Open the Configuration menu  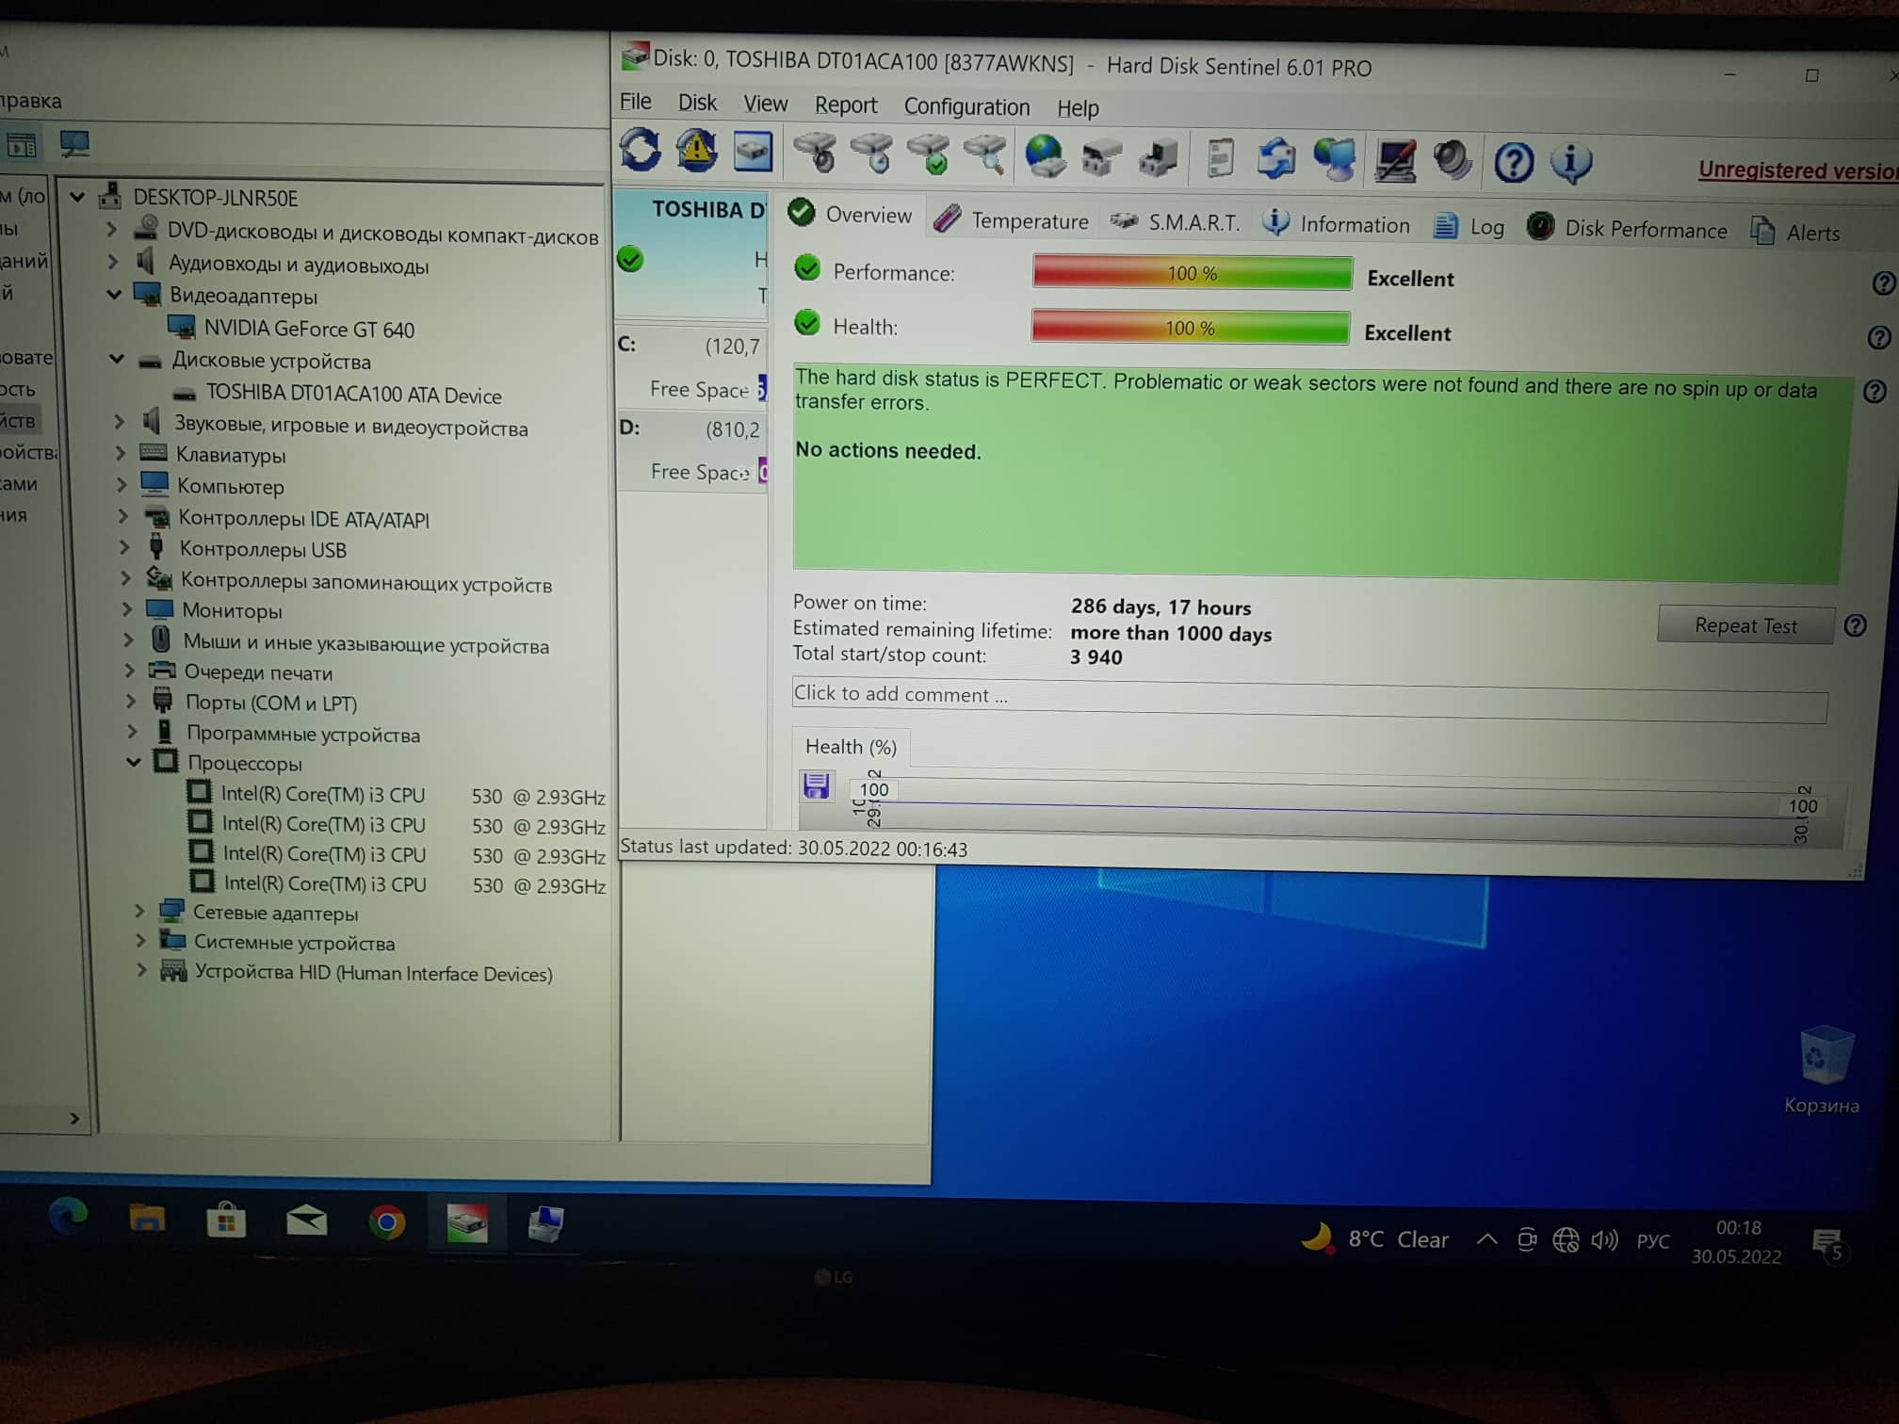(x=966, y=107)
